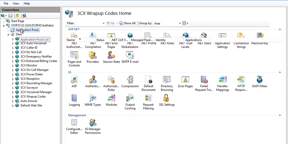Collapse the Sites tree node

[x=8, y=35]
